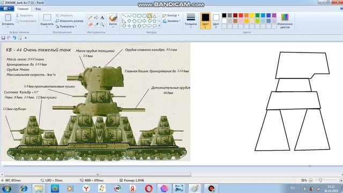Select the Color picker eyedropper tool

pos(96,25)
